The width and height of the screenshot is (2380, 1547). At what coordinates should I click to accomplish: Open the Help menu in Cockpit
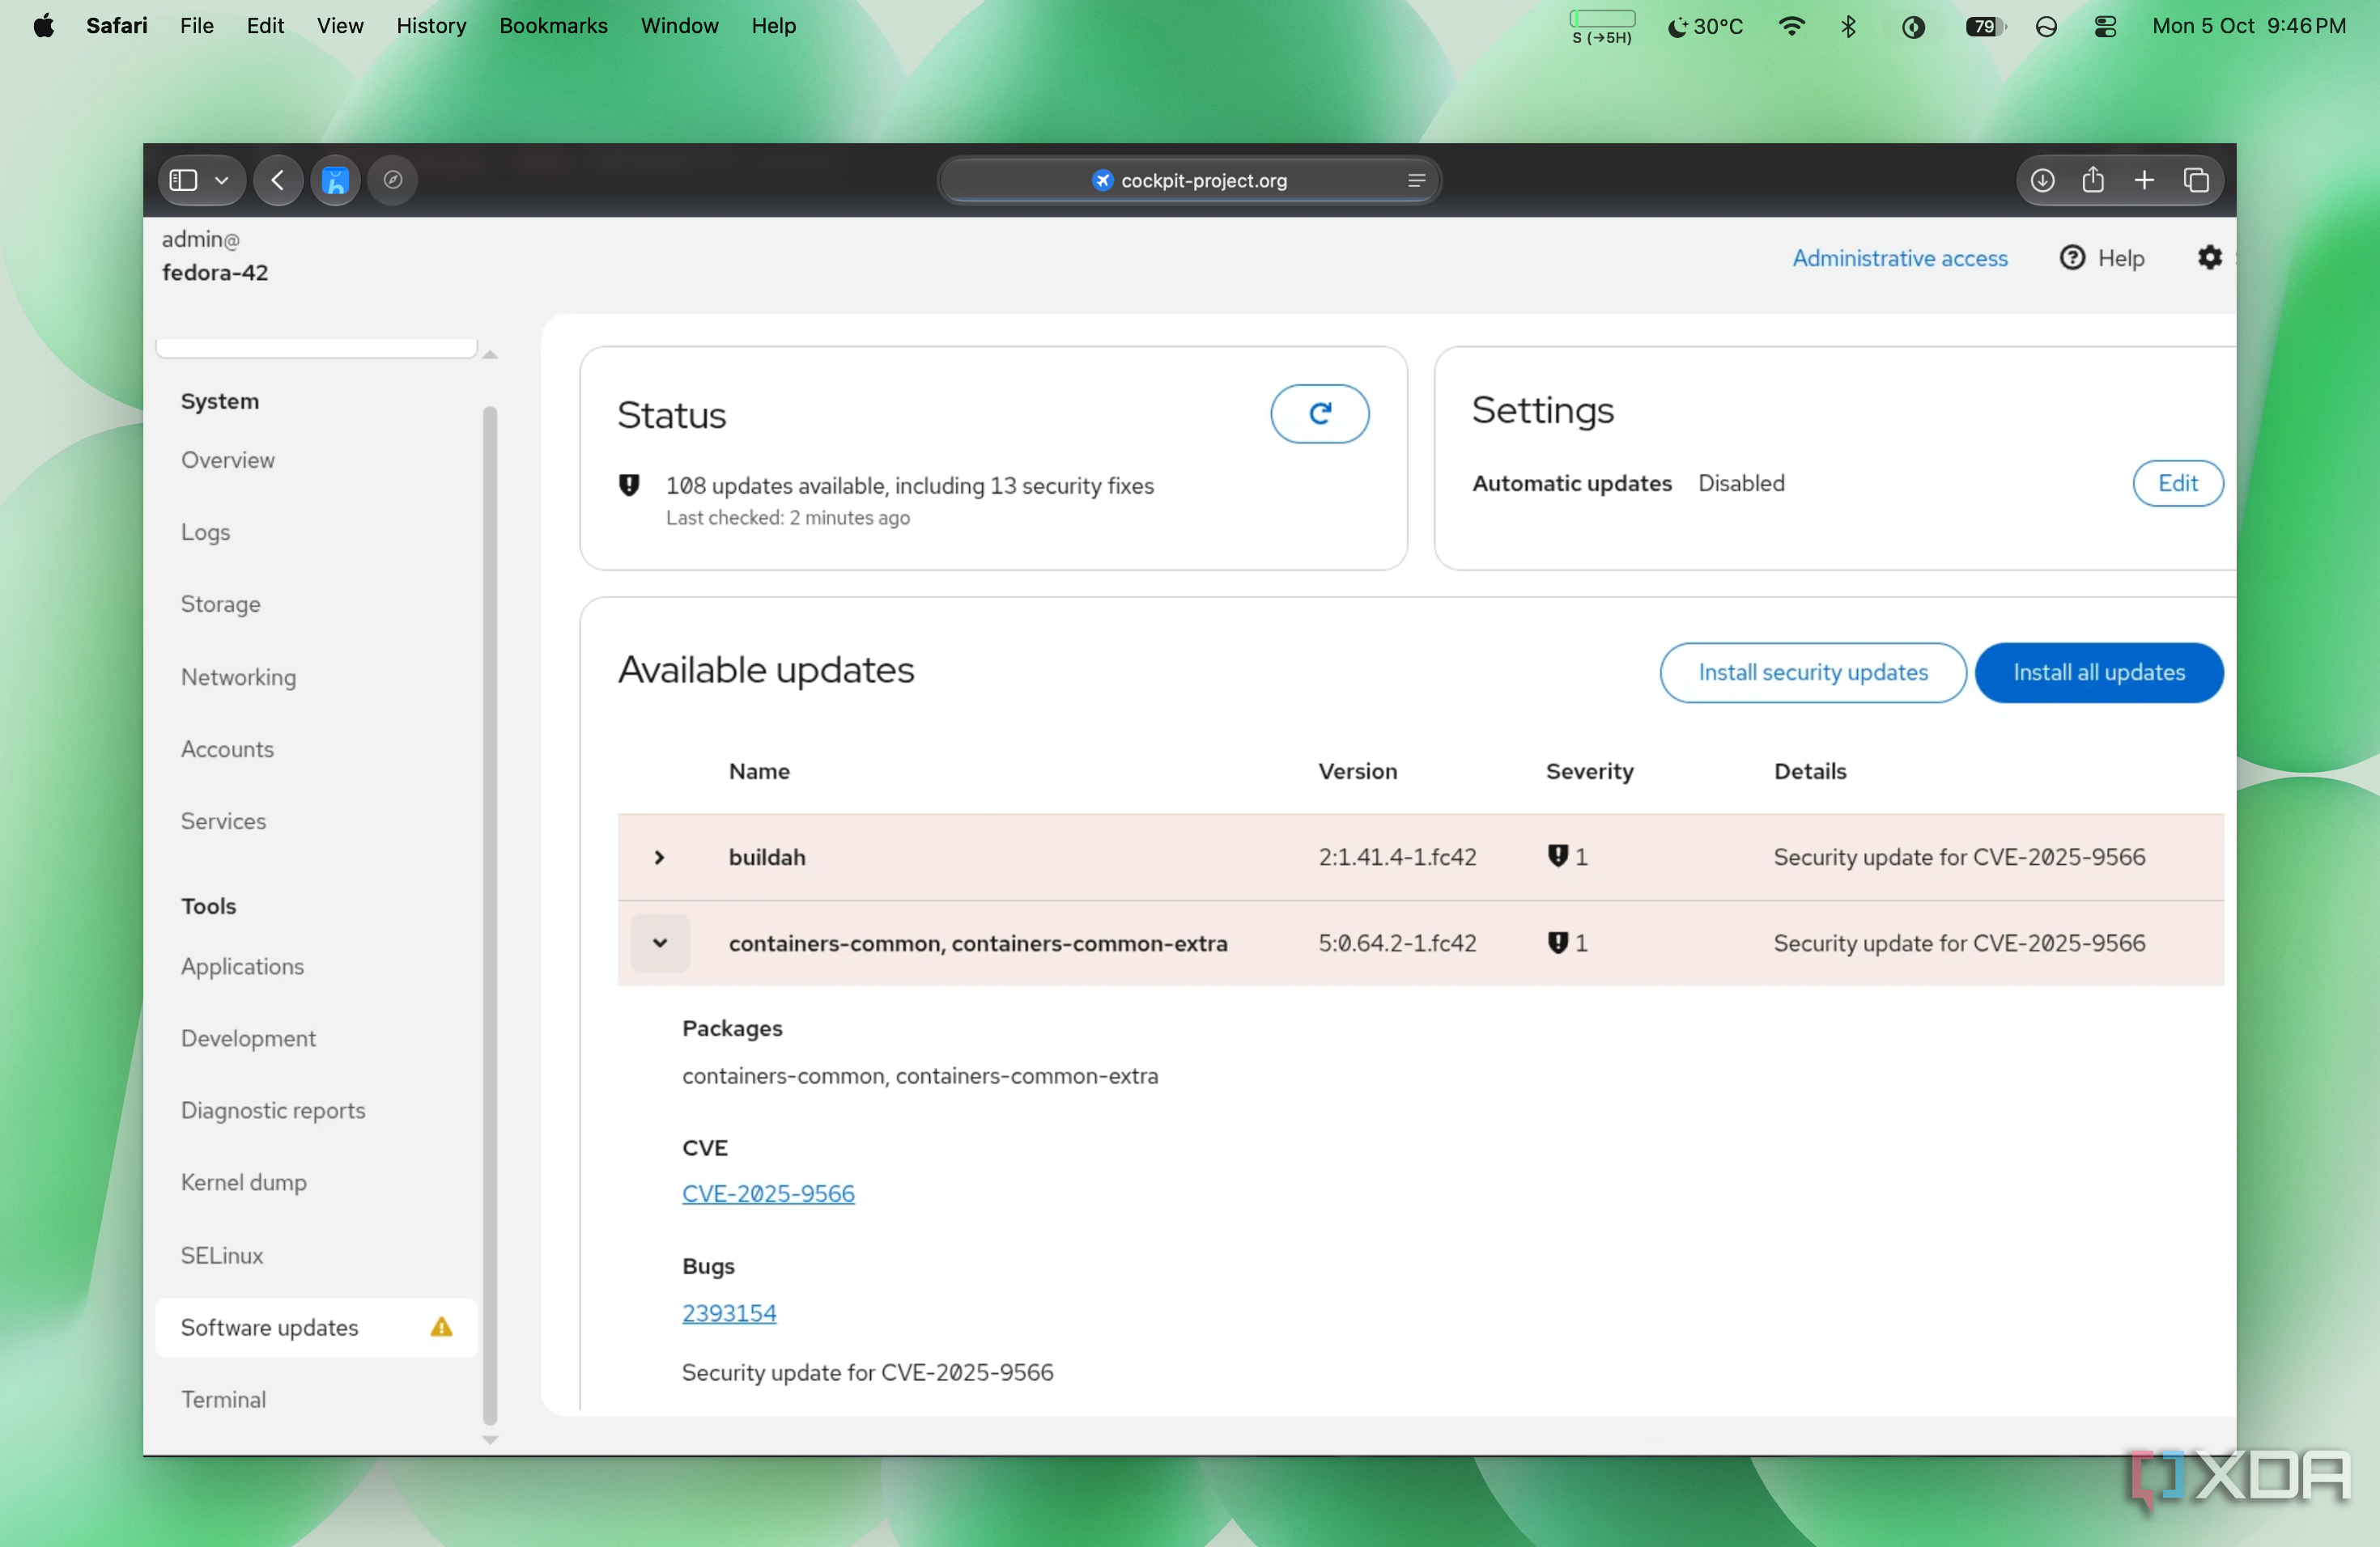click(x=2102, y=258)
